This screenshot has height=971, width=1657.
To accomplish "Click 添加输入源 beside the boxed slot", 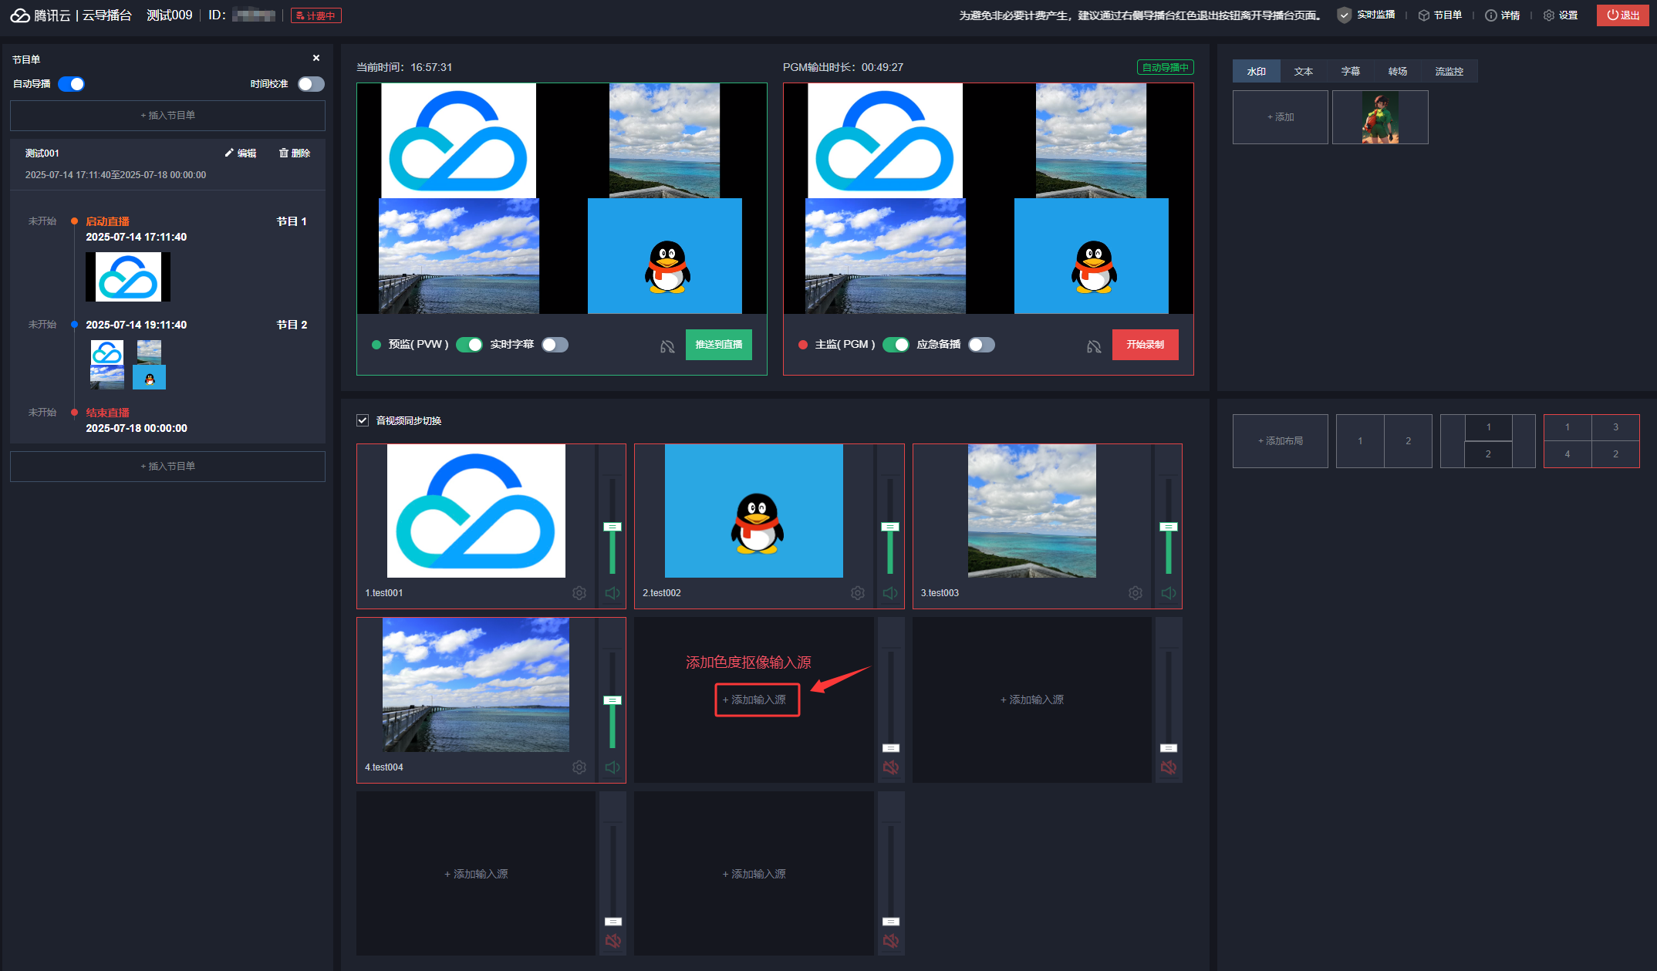I will click(x=1032, y=700).
